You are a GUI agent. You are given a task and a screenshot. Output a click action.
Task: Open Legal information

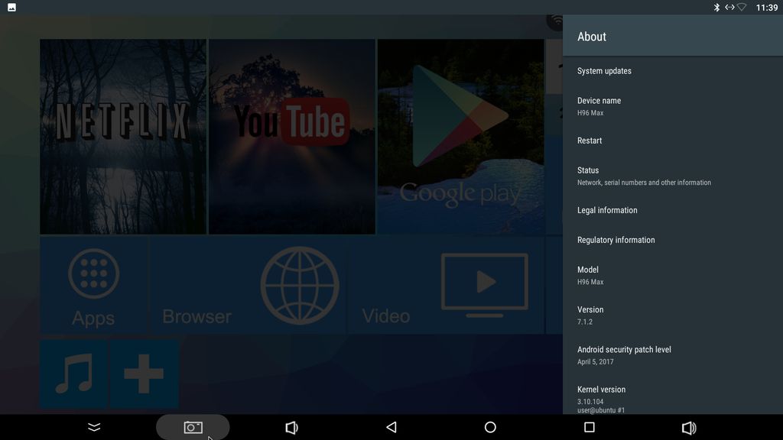click(x=607, y=210)
